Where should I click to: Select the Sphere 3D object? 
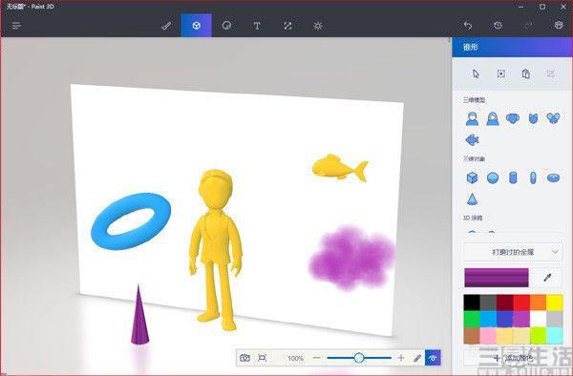[493, 178]
